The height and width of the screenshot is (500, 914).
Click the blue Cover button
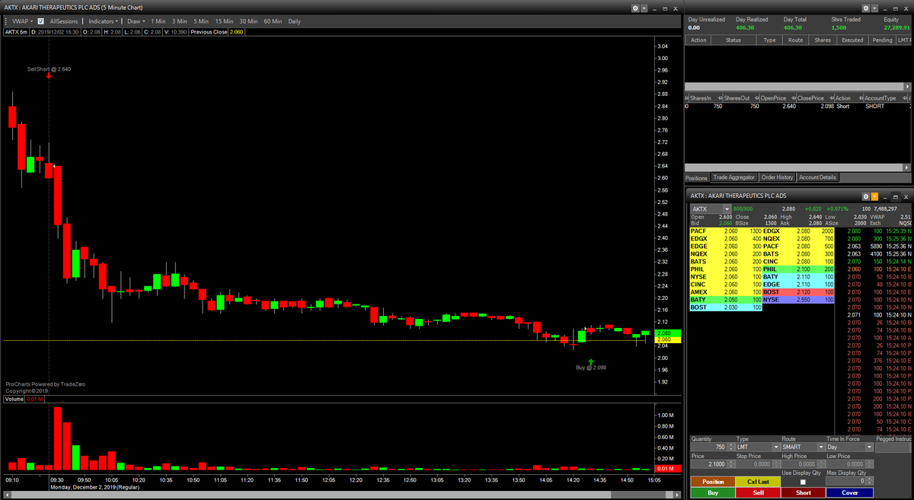(x=849, y=492)
